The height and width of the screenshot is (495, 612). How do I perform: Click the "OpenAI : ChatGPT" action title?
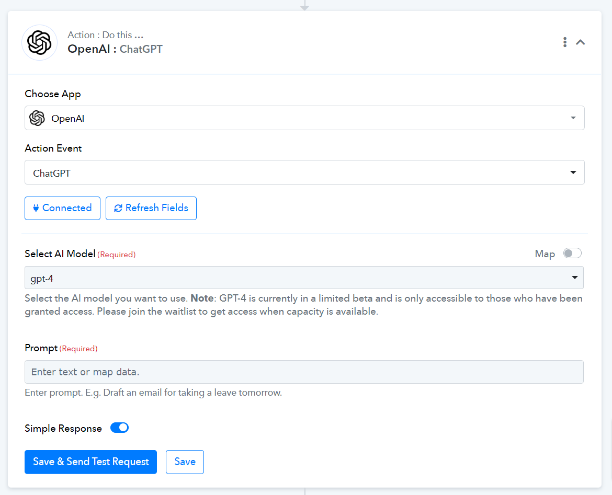[x=115, y=49]
